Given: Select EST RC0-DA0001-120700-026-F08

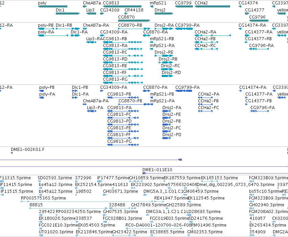Looking at the screenshot, I should [x=154, y=229].
